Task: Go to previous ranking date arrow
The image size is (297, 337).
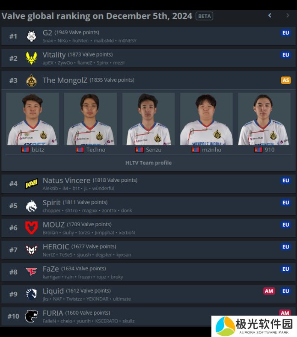Action: click(x=270, y=15)
